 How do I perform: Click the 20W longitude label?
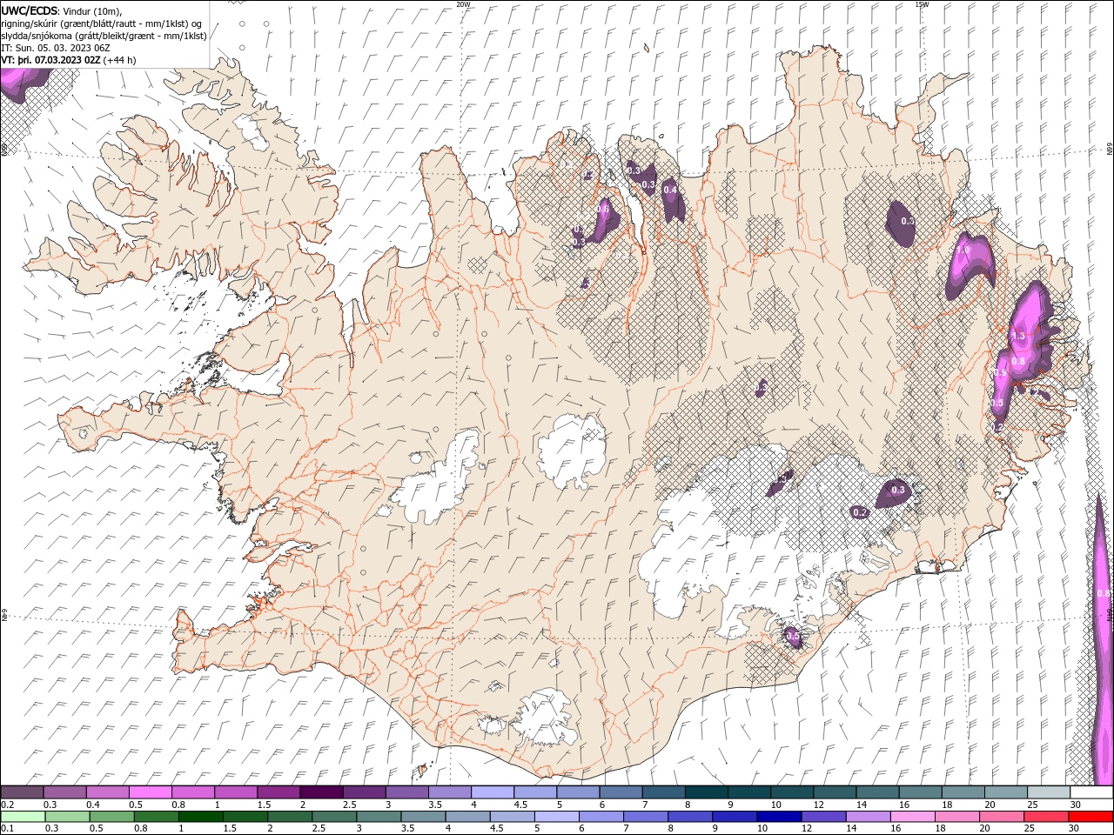[x=463, y=4]
